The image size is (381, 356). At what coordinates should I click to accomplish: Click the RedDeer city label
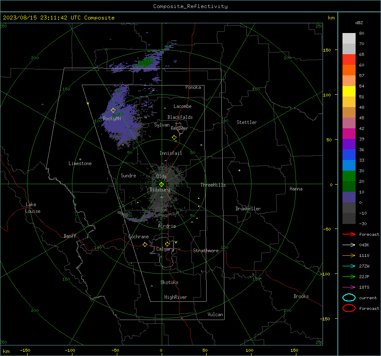point(179,128)
